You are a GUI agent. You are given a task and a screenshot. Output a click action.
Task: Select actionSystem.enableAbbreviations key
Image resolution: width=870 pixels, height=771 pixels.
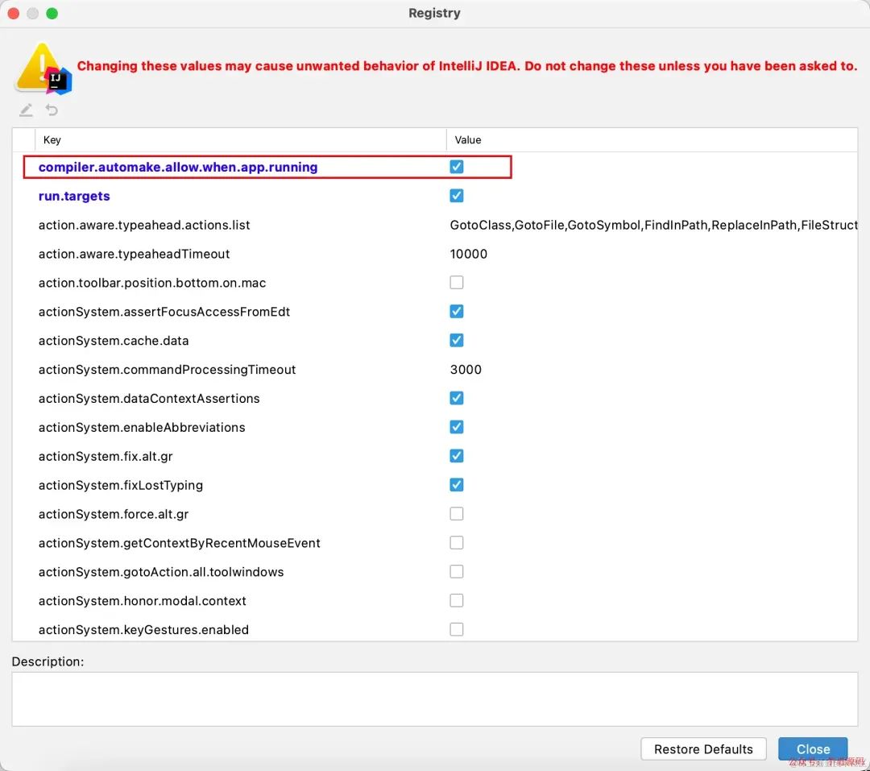coord(142,427)
